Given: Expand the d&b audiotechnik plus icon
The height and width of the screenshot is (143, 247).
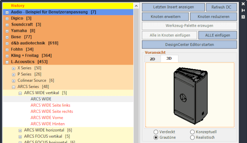Looking at the screenshot, I should (x=7, y=44).
